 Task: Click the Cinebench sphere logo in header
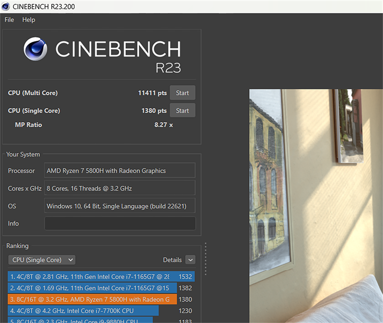click(35, 49)
